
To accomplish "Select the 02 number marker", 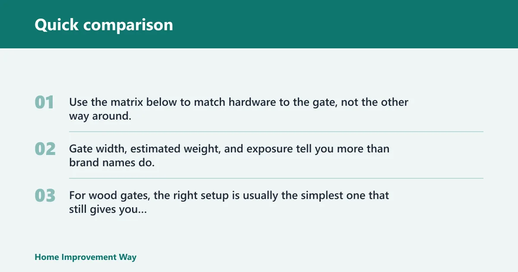I will (x=45, y=149).
